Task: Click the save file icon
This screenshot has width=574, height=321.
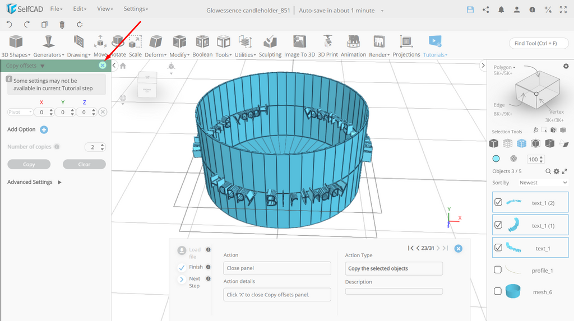Action: point(470,10)
